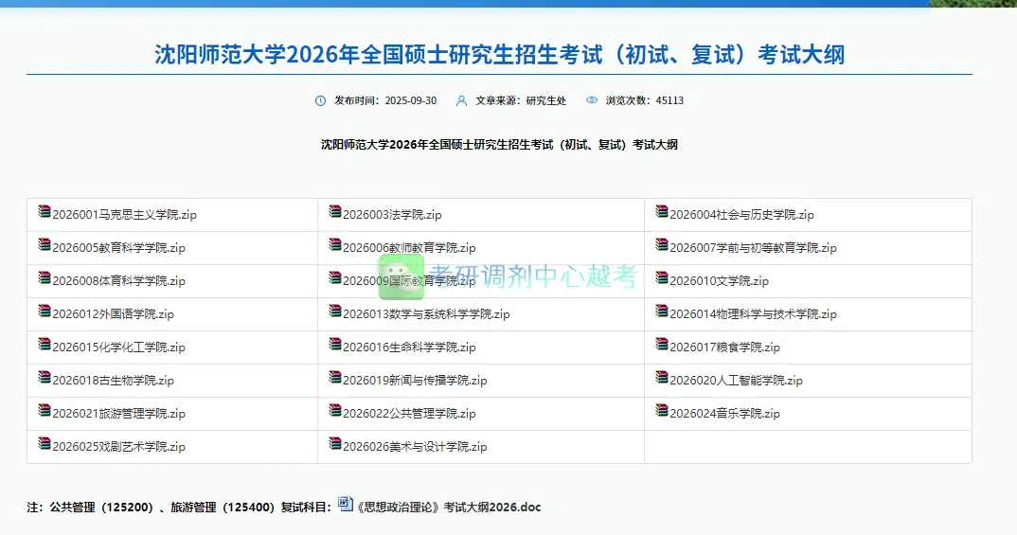Click zip icon beside 2026025戏剧艺术学院
The image size is (1017, 535).
[45, 443]
